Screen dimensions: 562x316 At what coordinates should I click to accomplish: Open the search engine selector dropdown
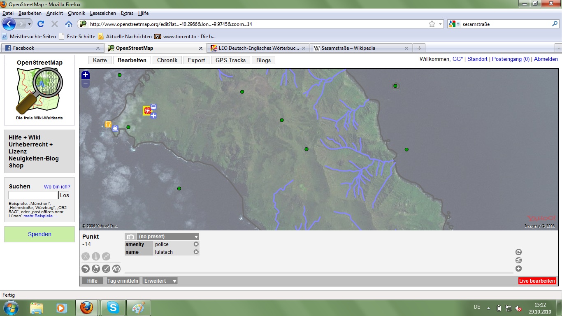pos(455,24)
